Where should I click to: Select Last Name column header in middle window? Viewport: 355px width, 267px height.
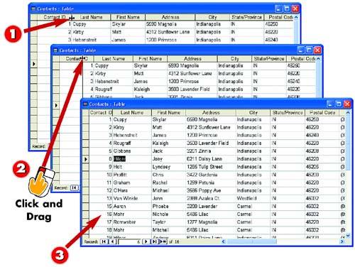114,59
